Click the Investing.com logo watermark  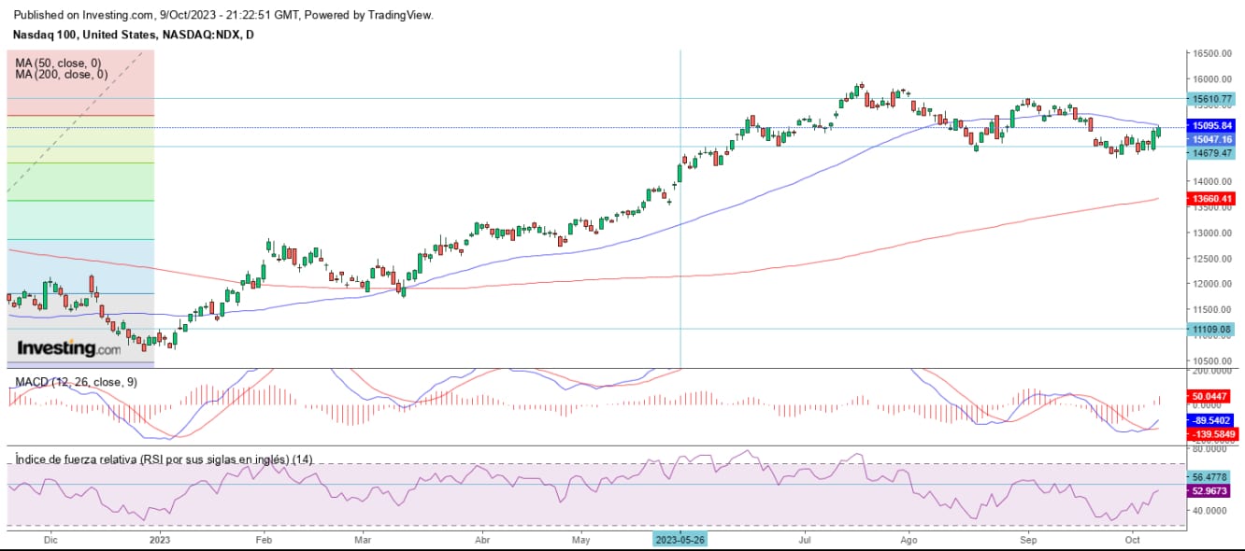(x=70, y=348)
